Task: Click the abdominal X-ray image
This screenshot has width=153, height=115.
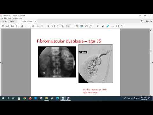Action: pos(57,62)
